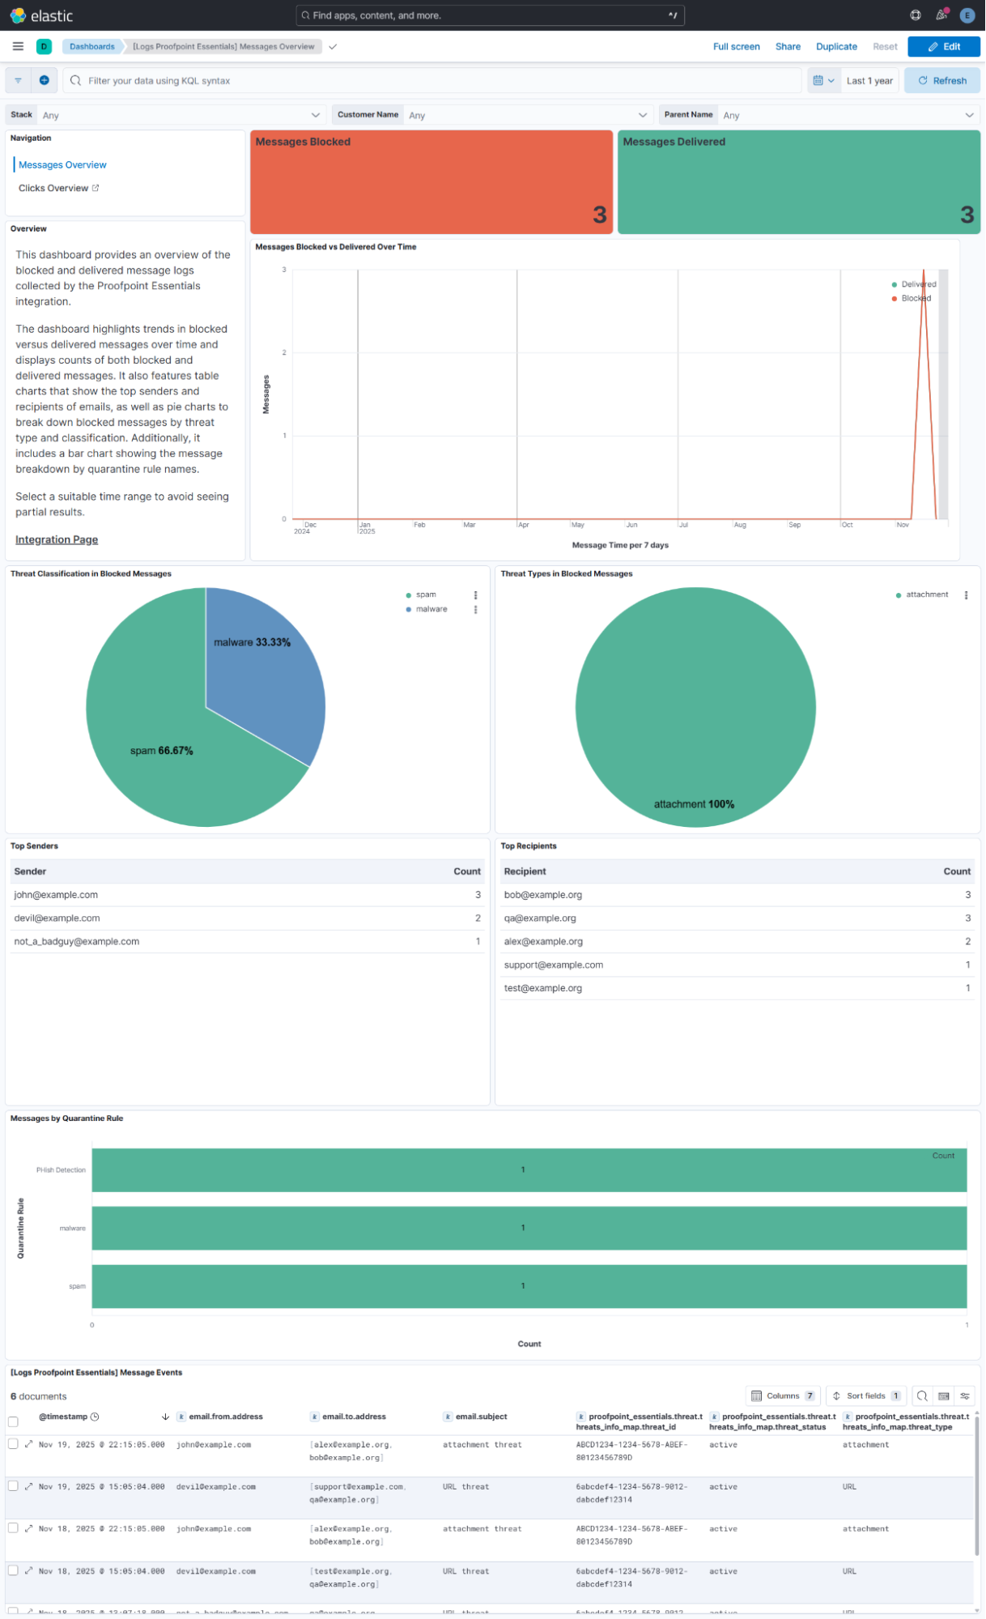
Task: Click the Refresh button
Action: 942,80
